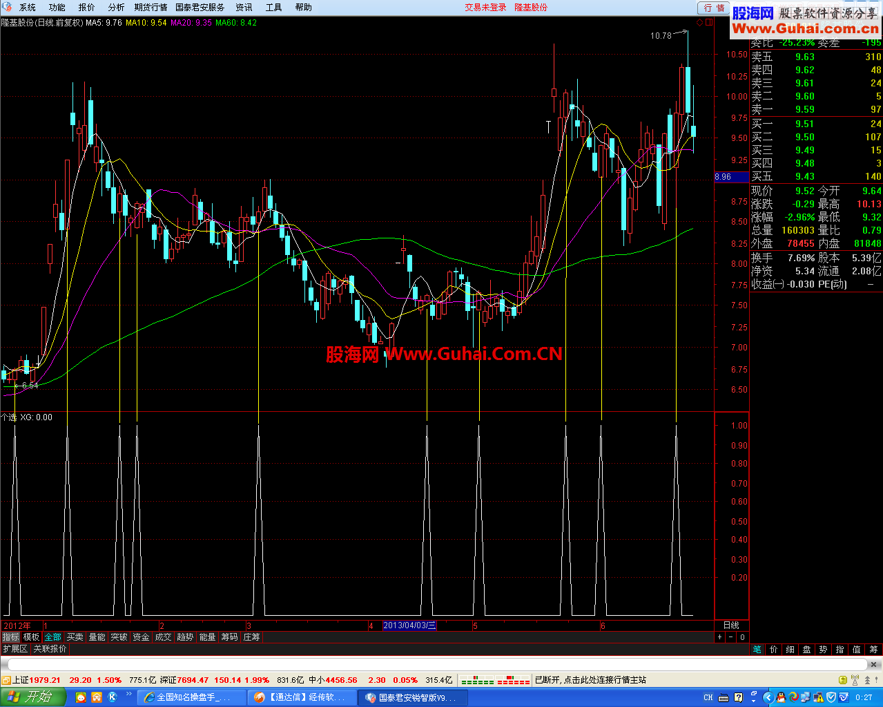The image size is (883, 707).
Task: Select the 价 side panel tab
Action: click(774, 649)
